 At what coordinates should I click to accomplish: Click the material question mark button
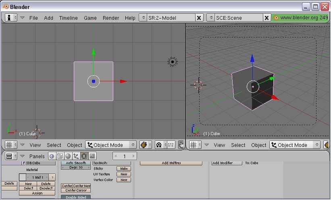pos(52,177)
